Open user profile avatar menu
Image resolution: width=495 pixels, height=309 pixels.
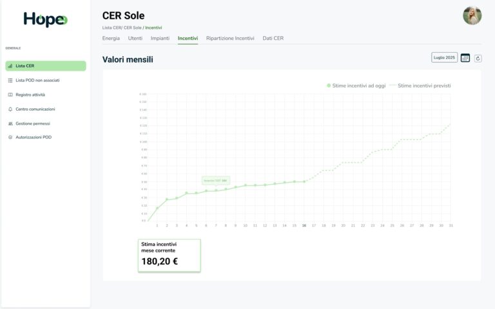coord(472,15)
